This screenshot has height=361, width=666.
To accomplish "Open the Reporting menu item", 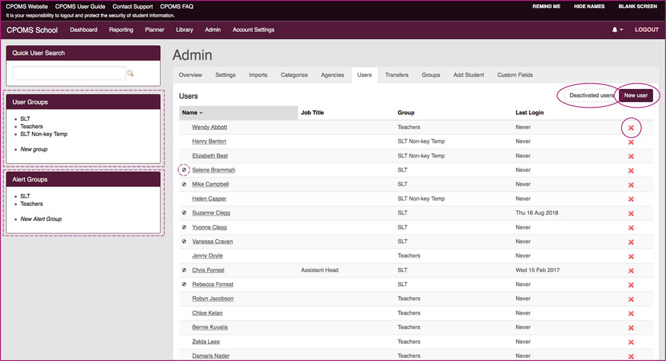I will [121, 30].
